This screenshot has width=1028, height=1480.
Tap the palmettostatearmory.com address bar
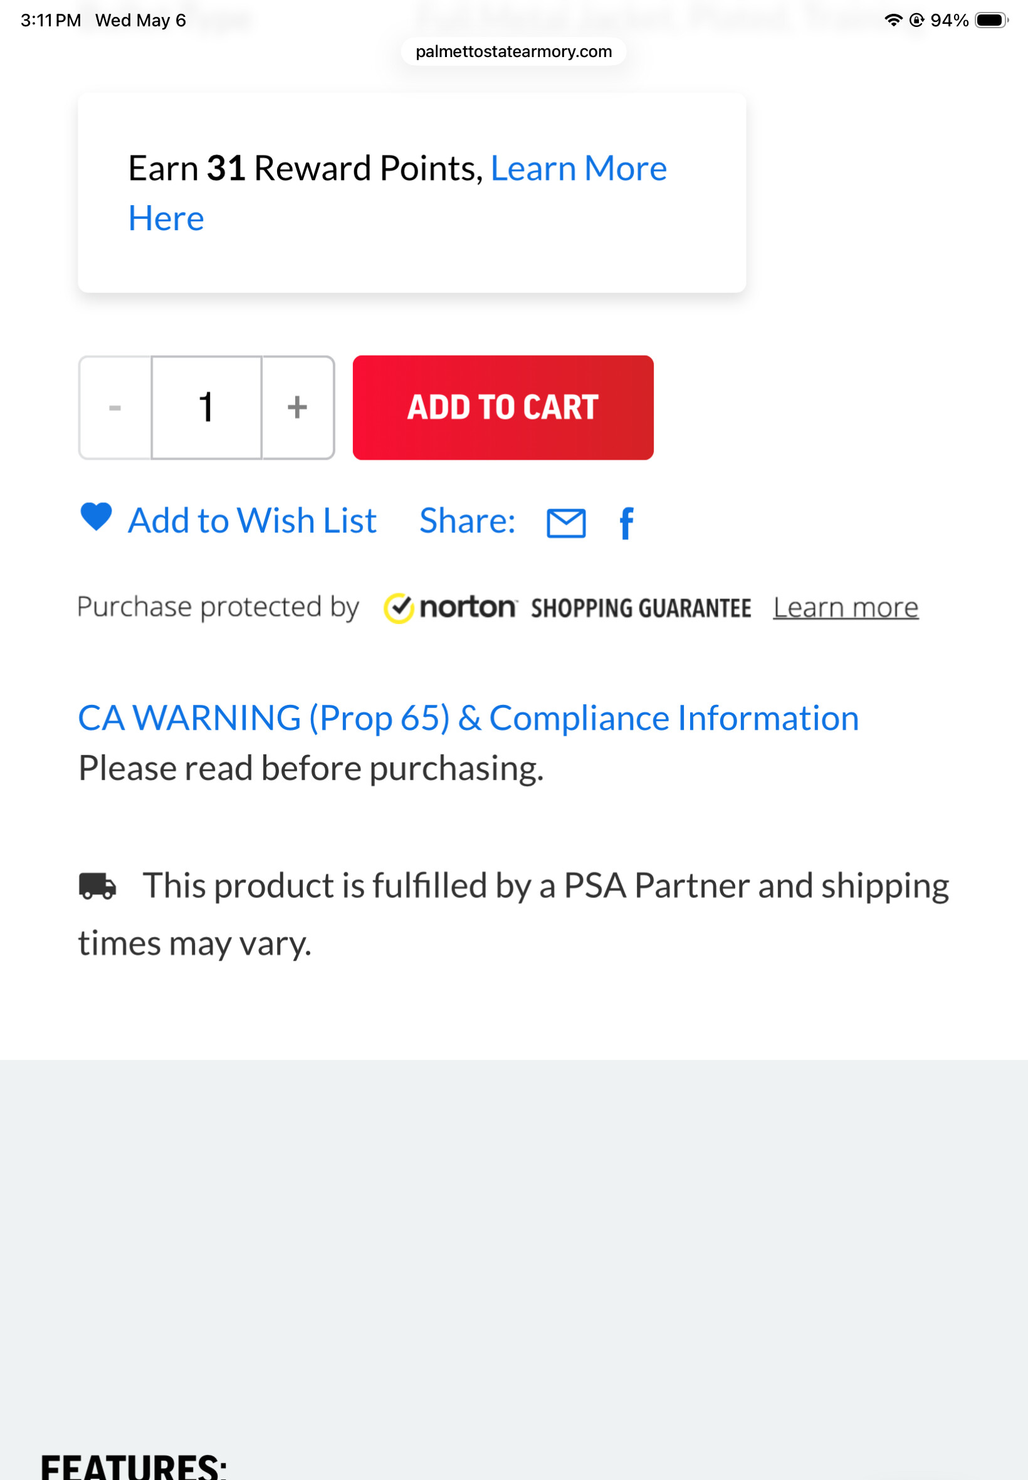pyautogui.click(x=513, y=51)
